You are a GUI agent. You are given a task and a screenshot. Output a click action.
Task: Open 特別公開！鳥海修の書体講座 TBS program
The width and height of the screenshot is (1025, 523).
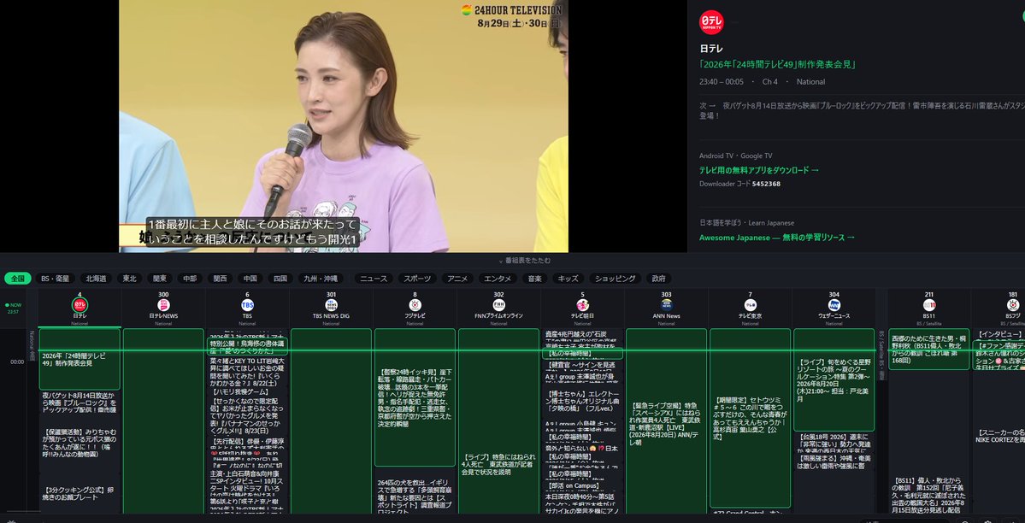(247, 346)
